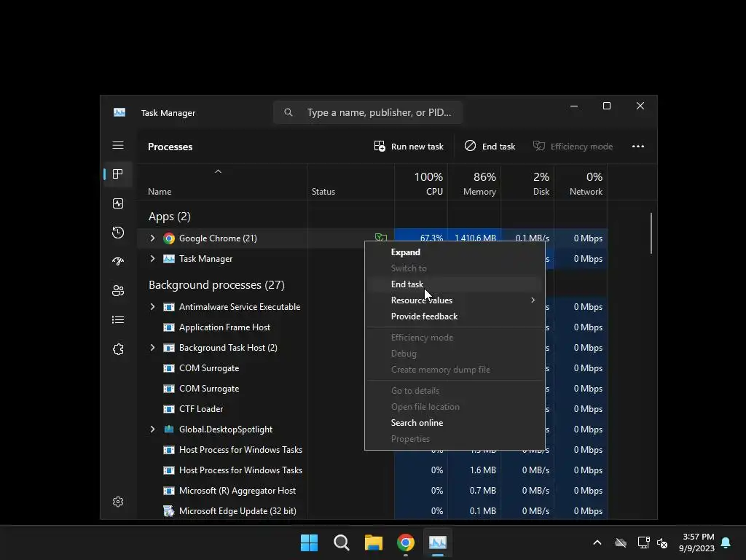Viewport: 746px width, 560px height.
Task: Click the Task Manager row icon in Apps
Action: [x=169, y=259]
